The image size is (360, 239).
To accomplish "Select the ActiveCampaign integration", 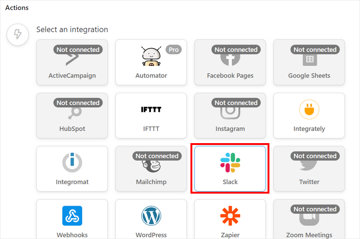I will click(72, 63).
